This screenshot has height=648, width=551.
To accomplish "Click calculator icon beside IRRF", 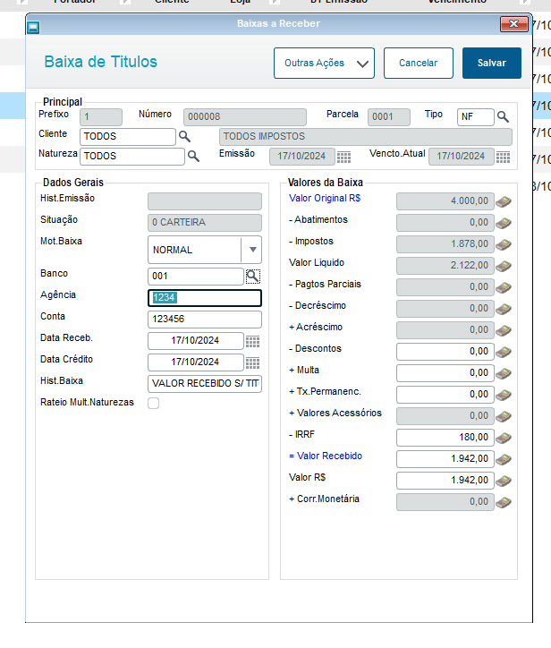I will [x=504, y=438].
